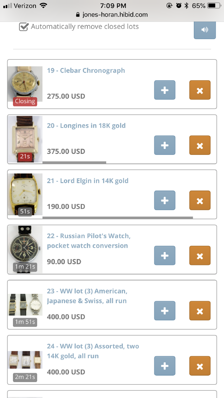View the photo of lot 23 watches
This screenshot has height=398, width=224.
(25, 305)
